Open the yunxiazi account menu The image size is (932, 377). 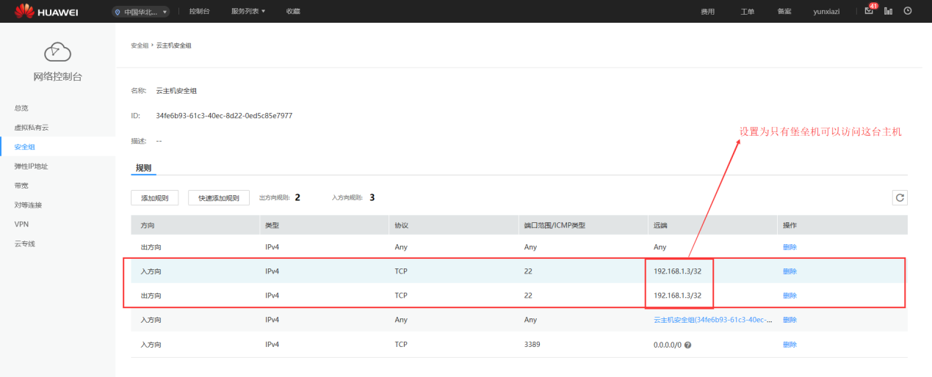coord(826,12)
